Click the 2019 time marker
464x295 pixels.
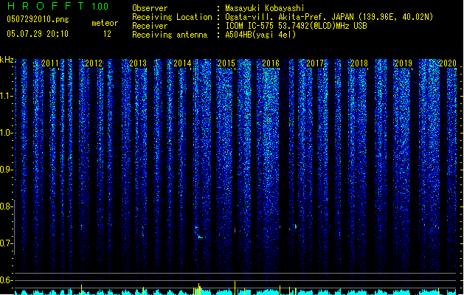[x=404, y=63]
